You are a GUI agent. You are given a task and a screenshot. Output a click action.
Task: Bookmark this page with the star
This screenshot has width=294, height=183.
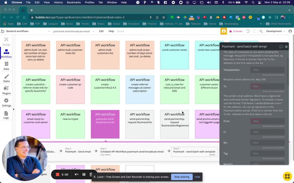(164, 17)
